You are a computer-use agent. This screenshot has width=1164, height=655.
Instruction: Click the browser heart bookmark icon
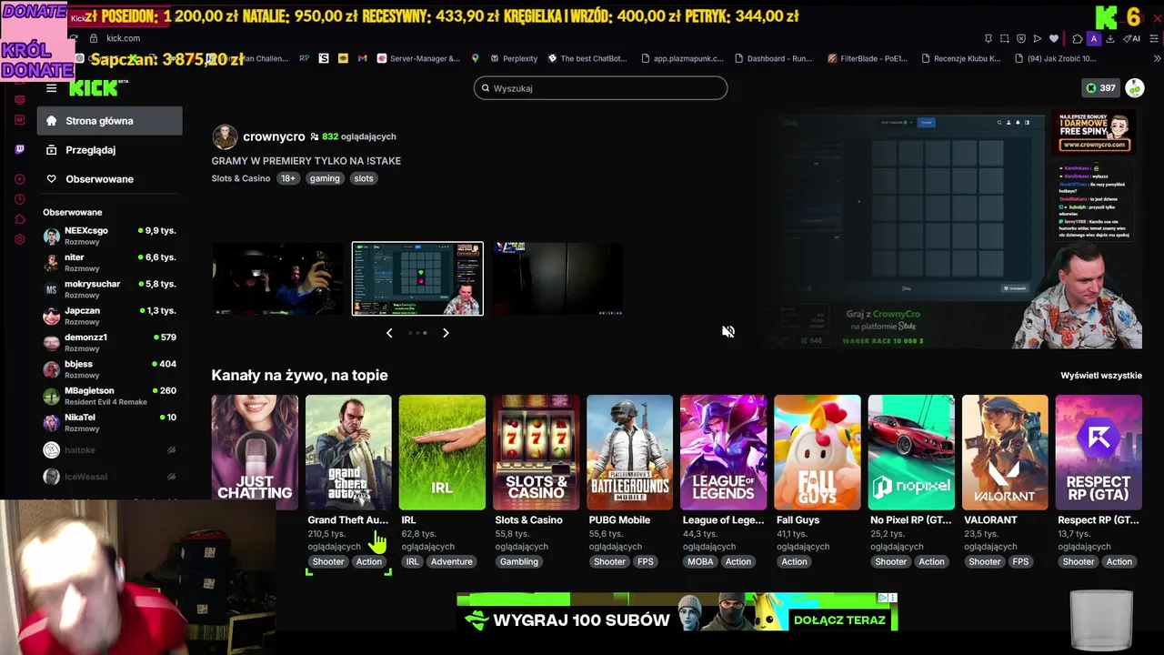point(1054,38)
